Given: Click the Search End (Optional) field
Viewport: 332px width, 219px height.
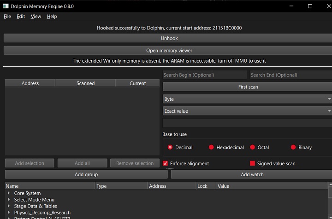Looking at the screenshot, I should 291,75.
